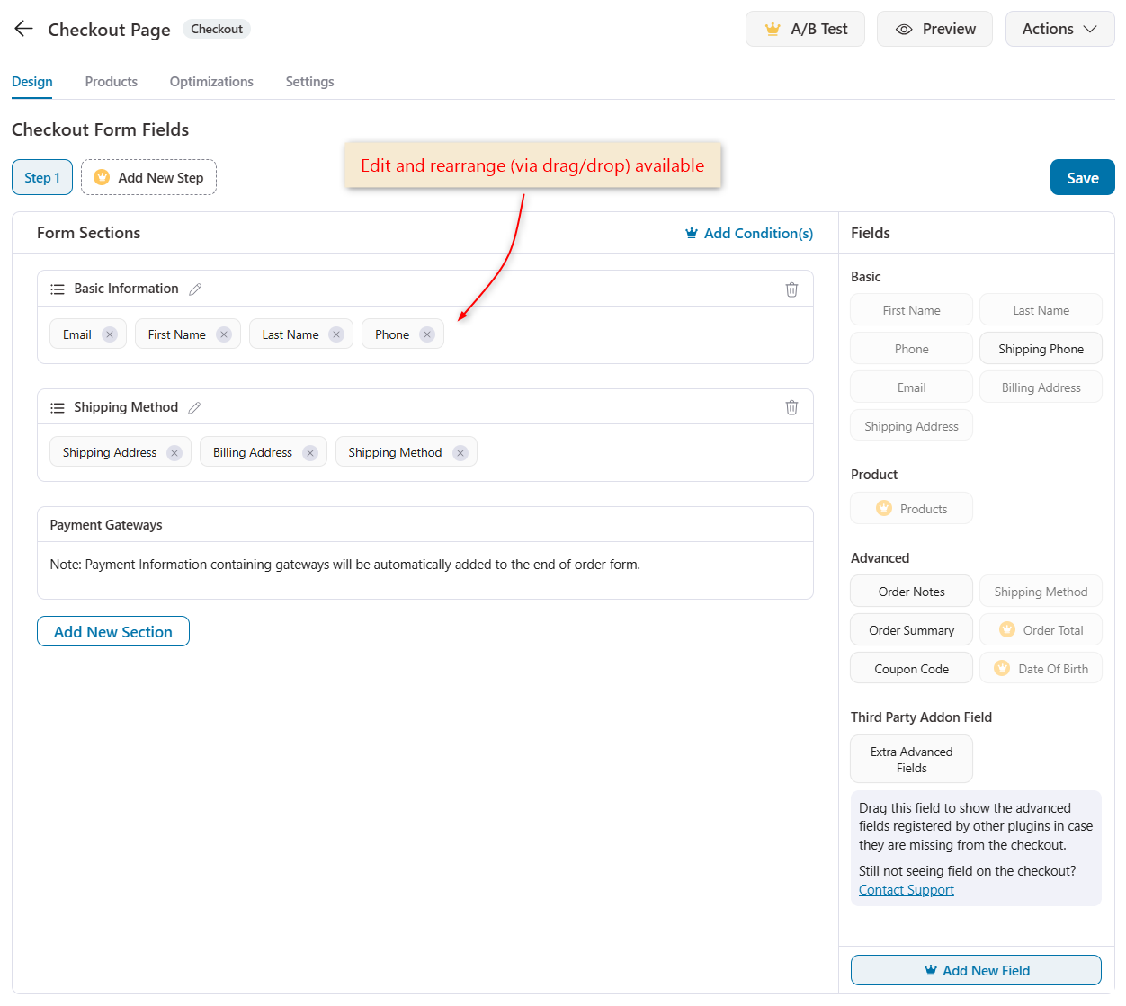This screenshot has width=1126, height=1006.
Task: Click Shipping Method chip in form section
Action: pyautogui.click(x=407, y=452)
